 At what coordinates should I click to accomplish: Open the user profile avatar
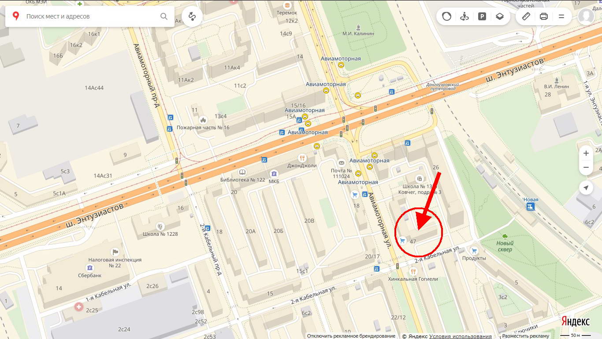coord(586,16)
